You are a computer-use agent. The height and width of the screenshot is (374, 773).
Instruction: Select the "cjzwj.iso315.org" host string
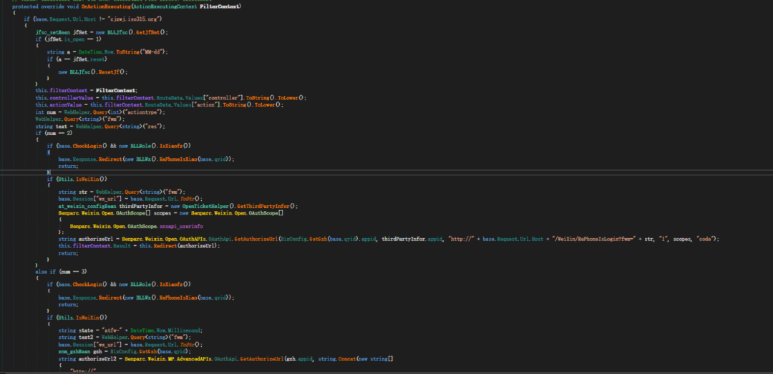point(135,19)
